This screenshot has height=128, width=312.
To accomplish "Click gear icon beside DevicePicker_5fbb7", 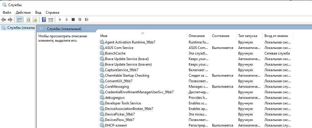I will tap(102, 114).
